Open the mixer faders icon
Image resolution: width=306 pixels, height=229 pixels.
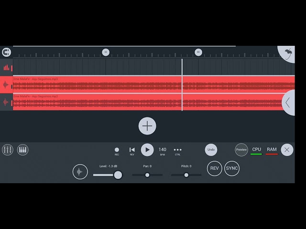pos(8,150)
